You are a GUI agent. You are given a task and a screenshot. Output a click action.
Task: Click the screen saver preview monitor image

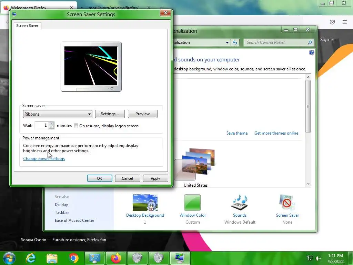91,67
